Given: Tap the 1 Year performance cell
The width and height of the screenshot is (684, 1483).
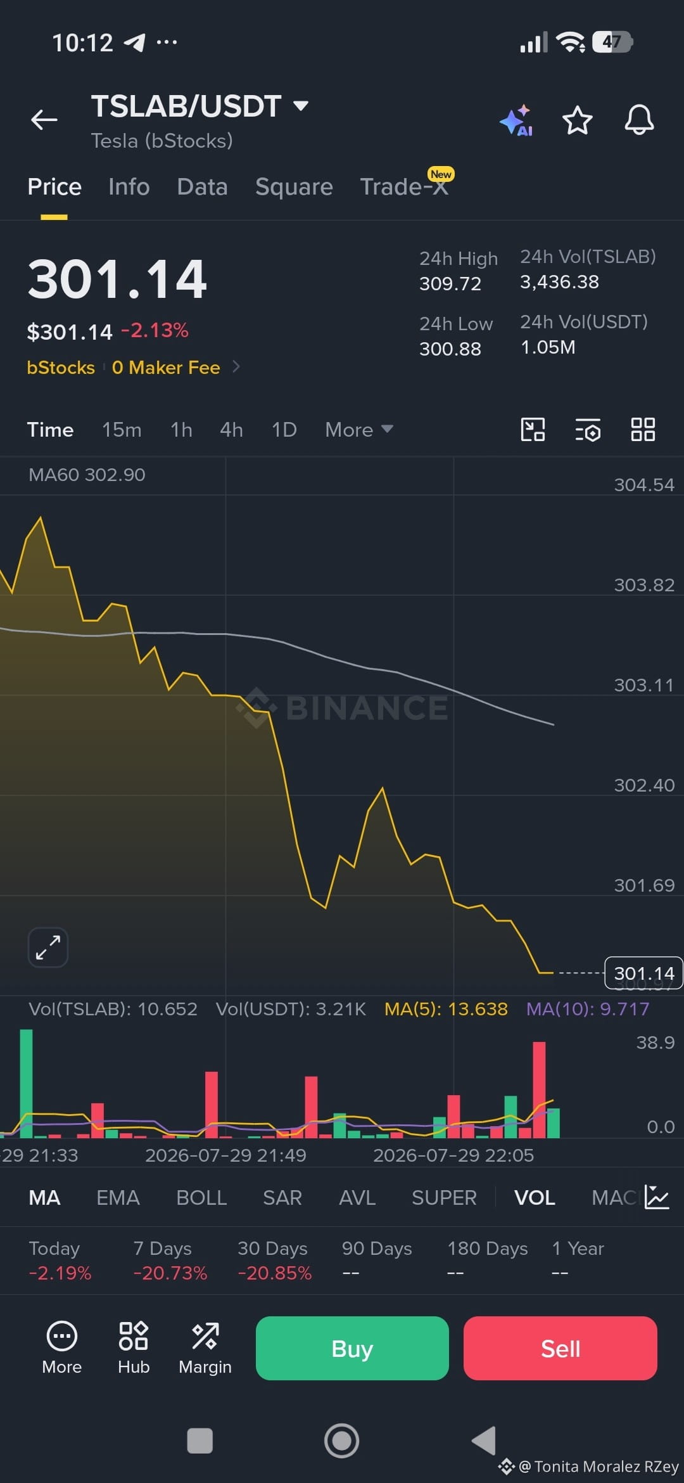Looking at the screenshot, I should 578,1261.
